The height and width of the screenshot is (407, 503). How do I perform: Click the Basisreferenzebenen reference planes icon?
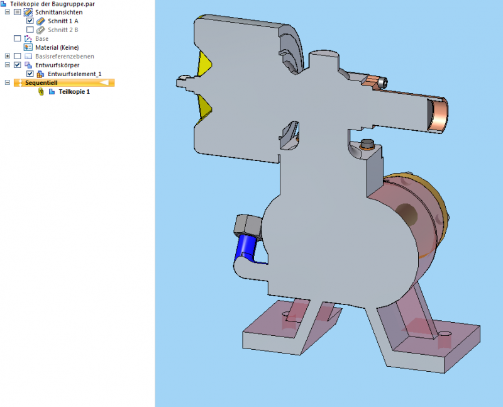28,57
